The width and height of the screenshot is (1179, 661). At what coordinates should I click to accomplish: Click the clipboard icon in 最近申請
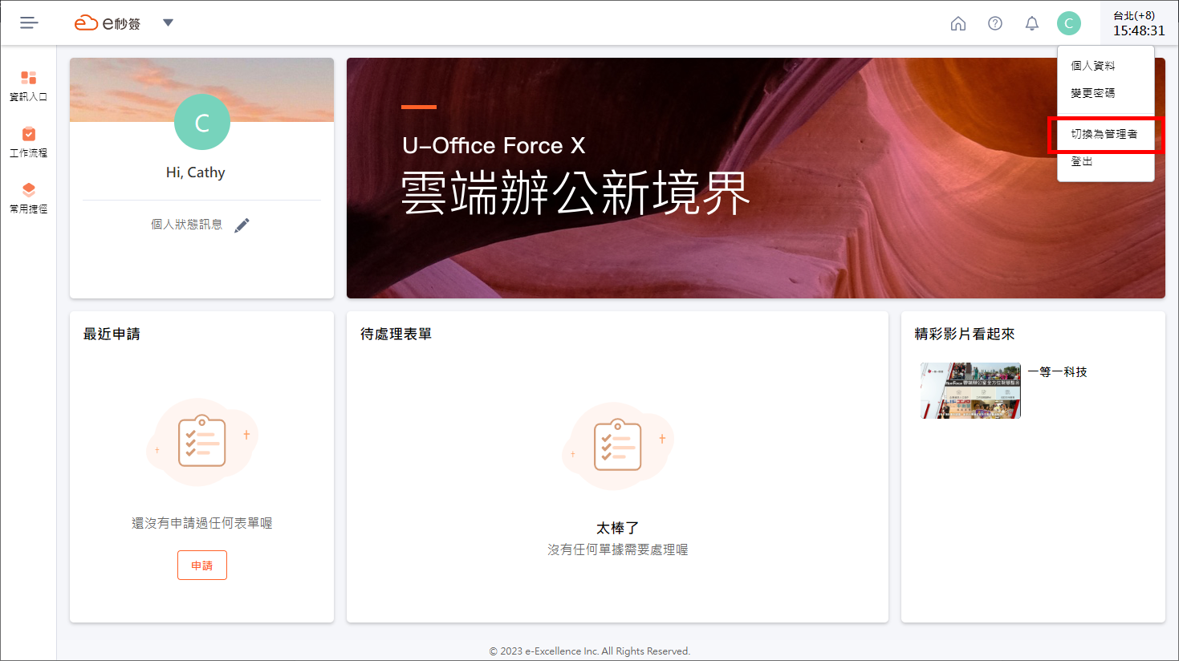[201, 441]
